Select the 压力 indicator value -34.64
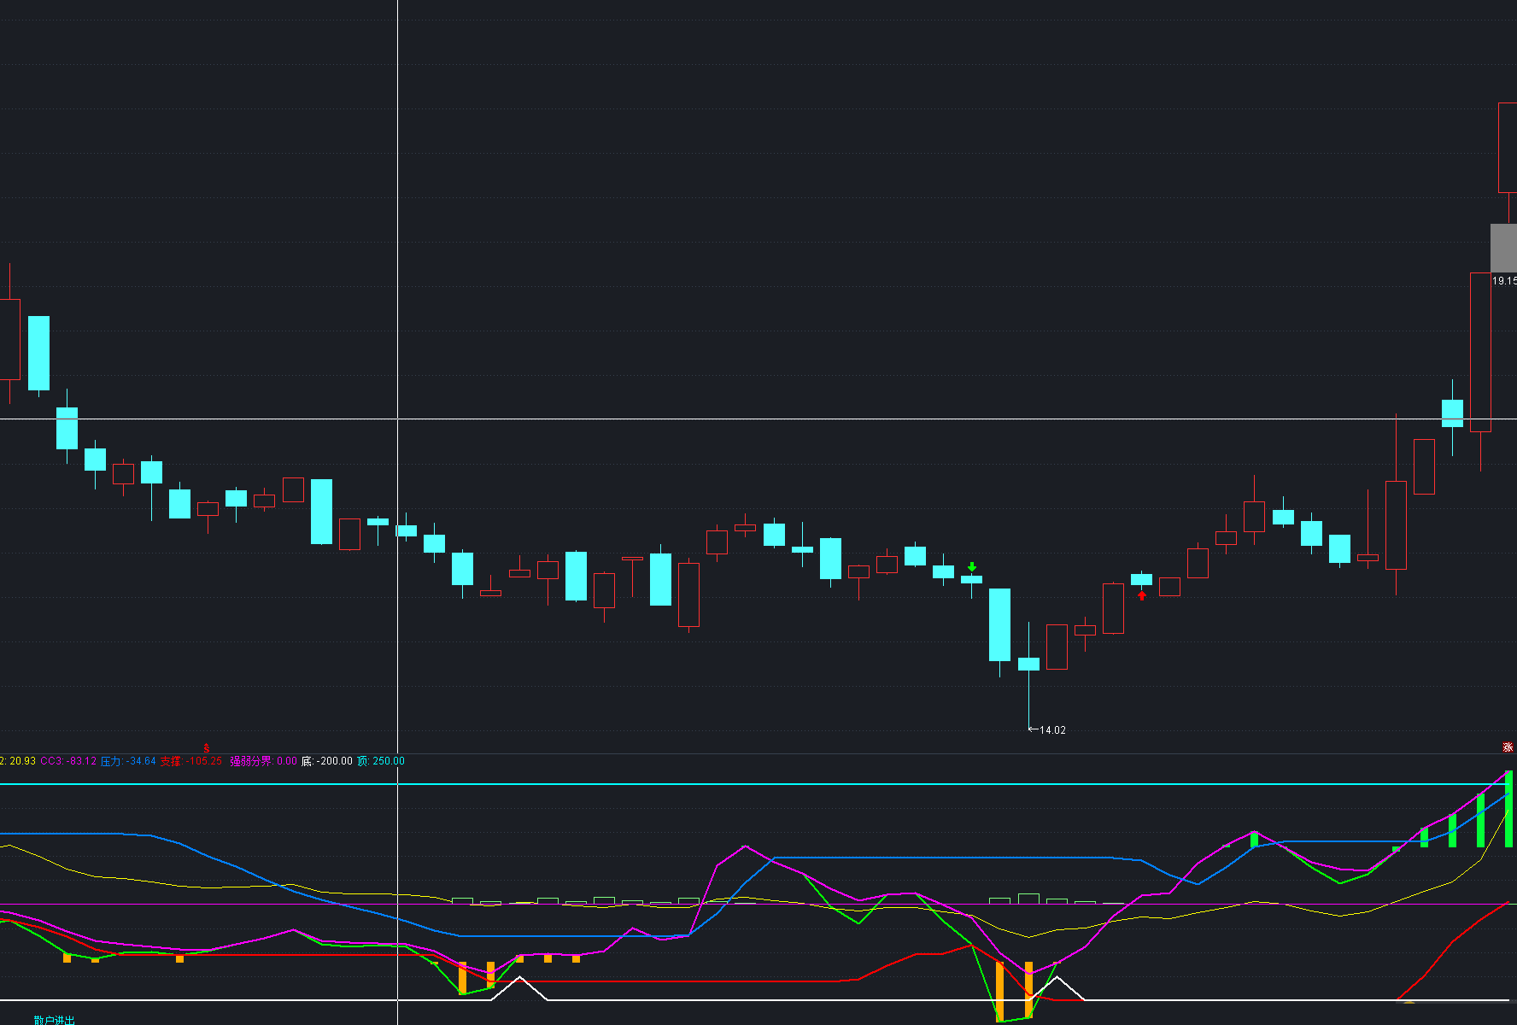This screenshot has height=1025, width=1517. point(128,761)
